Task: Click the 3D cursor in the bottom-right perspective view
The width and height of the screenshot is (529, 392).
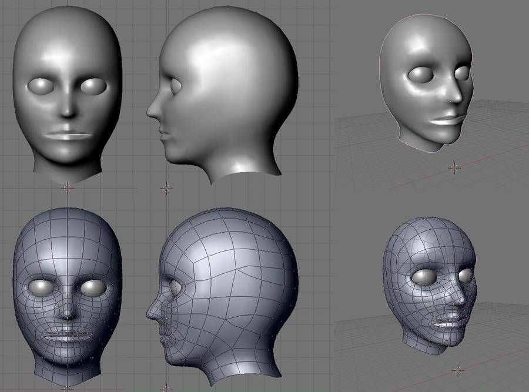Action: 458,370
